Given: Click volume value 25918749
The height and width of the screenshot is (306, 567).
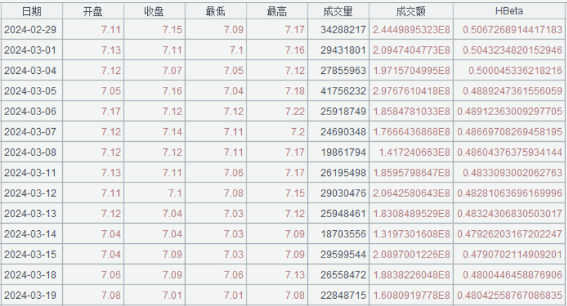Looking at the screenshot, I should coord(343,111).
